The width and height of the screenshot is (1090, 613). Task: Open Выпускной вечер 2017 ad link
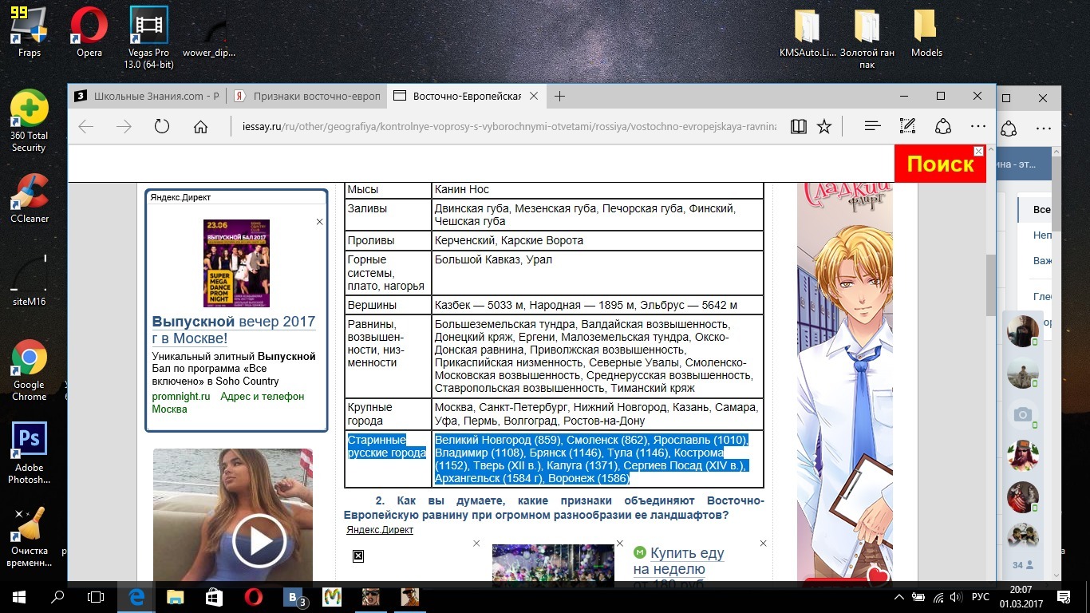click(234, 330)
